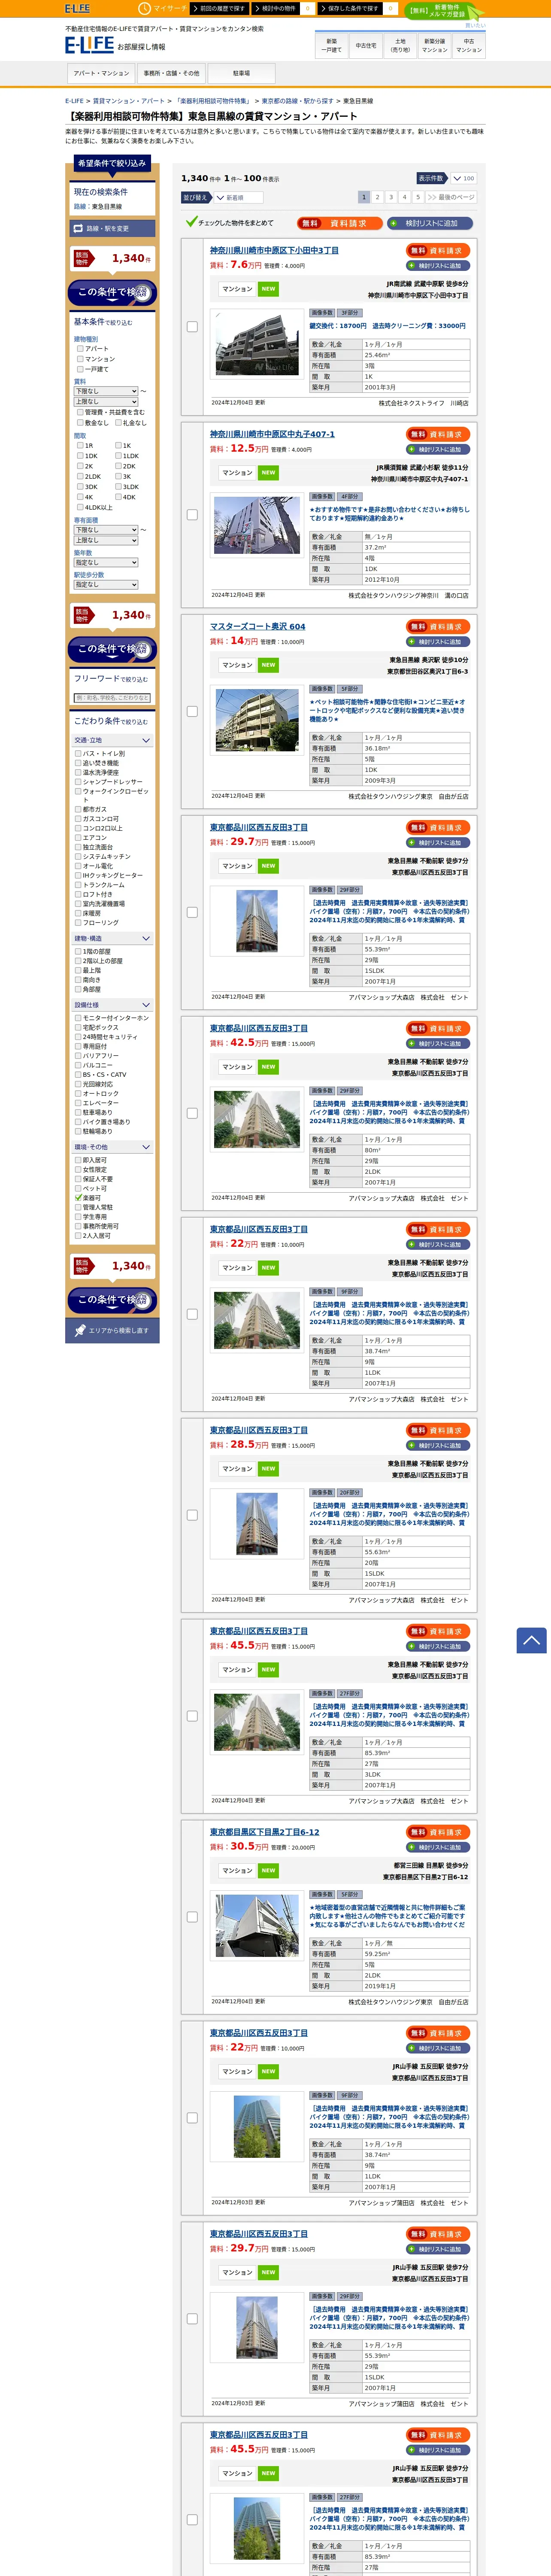Open マスターズコート奥沢 604 listing link
The height and width of the screenshot is (2576, 551).
tap(258, 627)
